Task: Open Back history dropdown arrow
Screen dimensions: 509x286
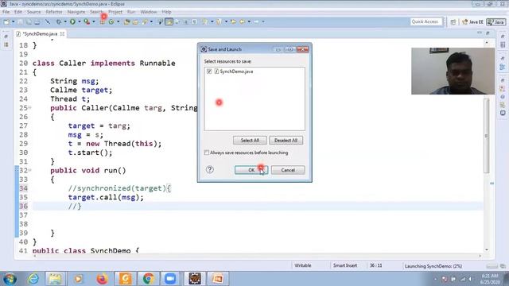Action: pyautogui.click(x=249, y=21)
